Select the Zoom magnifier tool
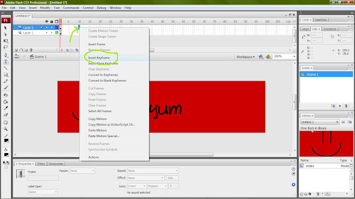Image resolution: width=355 pixels, height=199 pixels. [6, 129]
